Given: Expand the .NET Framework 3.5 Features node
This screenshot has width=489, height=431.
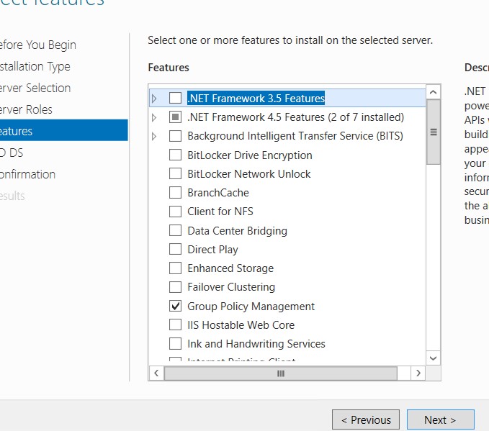Looking at the screenshot, I should [154, 99].
